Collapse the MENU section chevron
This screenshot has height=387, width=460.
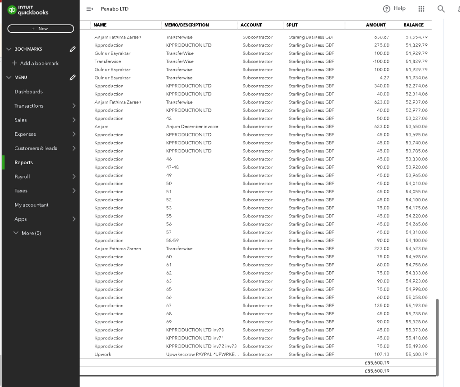click(9, 77)
